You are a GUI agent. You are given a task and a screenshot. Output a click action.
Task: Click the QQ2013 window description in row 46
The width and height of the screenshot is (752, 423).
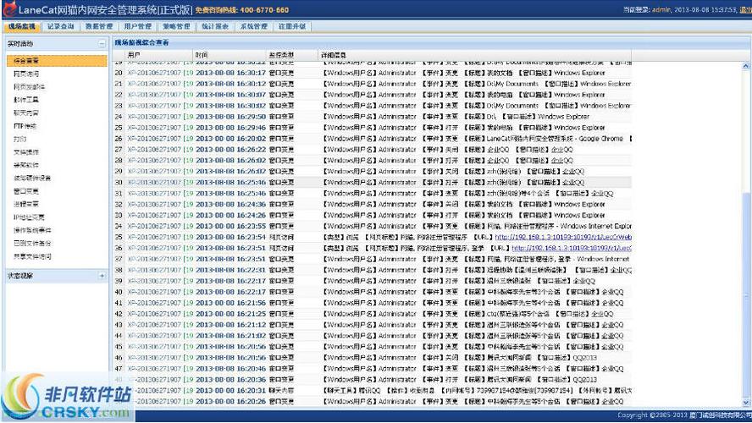[x=584, y=358]
